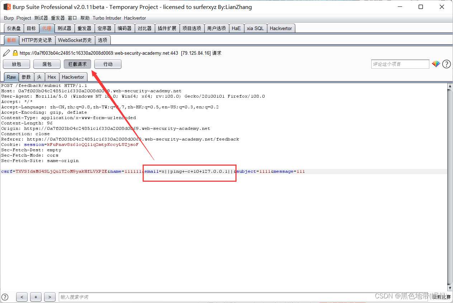
Task: Select the Raw message view tab
Action: pos(11,77)
